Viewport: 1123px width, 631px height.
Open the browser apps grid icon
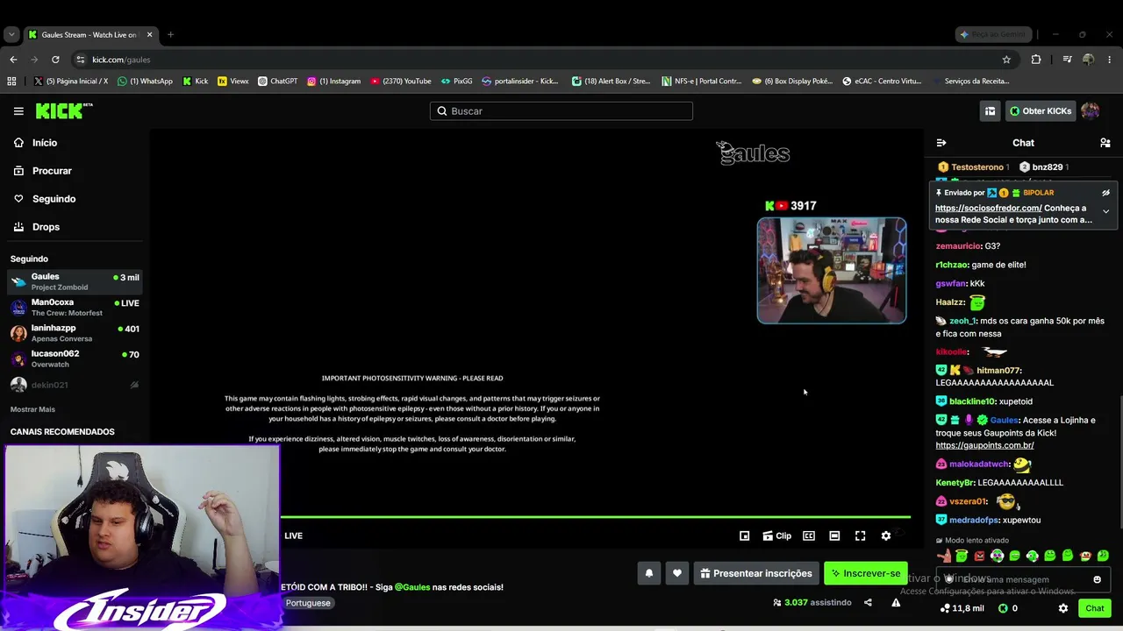pyautogui.click(x=11, y=82)
